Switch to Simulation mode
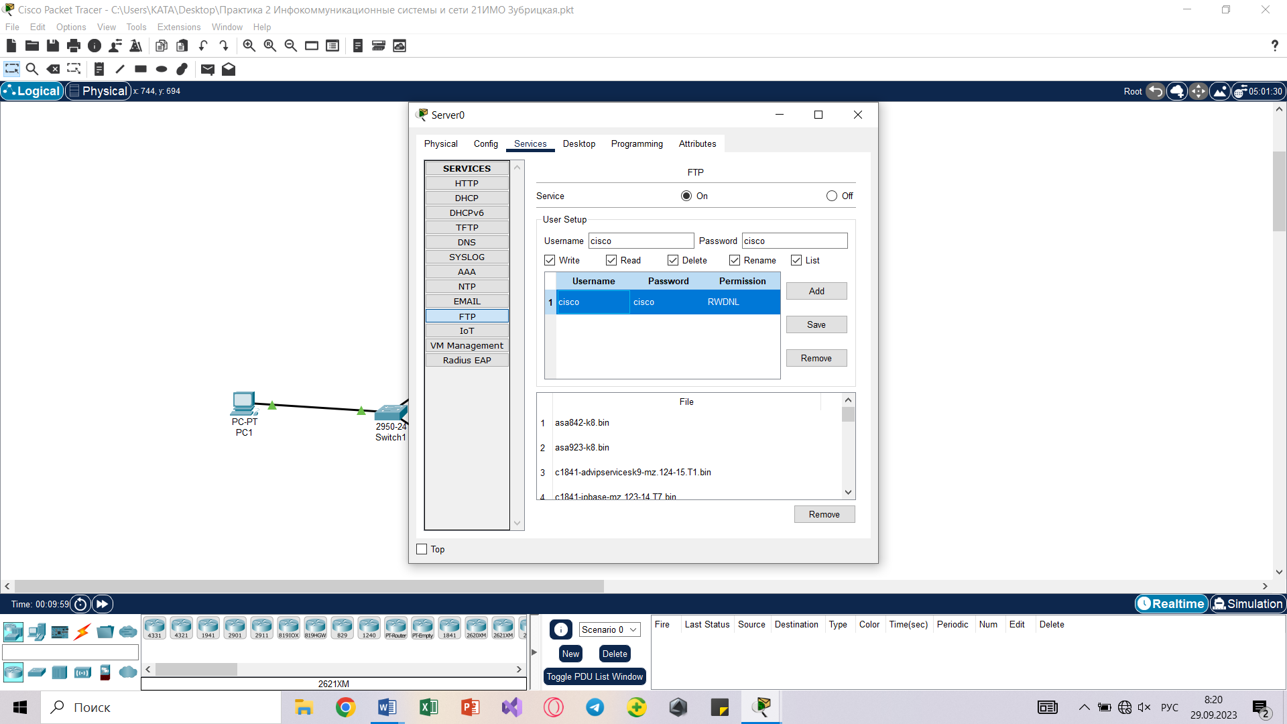The image size is (1287, 724). 1248,604
